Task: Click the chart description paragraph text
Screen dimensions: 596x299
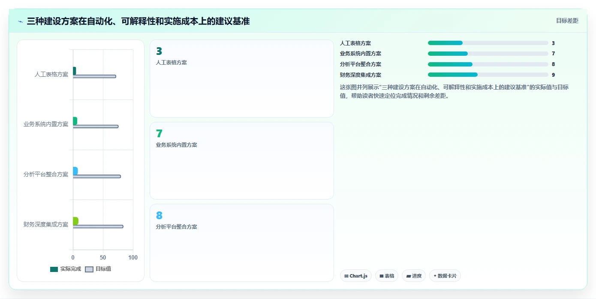Action: (455, 91)
